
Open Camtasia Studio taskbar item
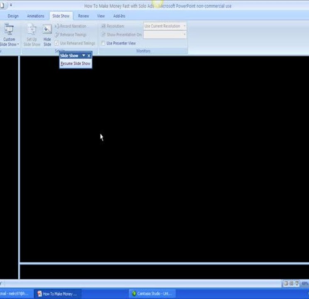tap(152, 294)
